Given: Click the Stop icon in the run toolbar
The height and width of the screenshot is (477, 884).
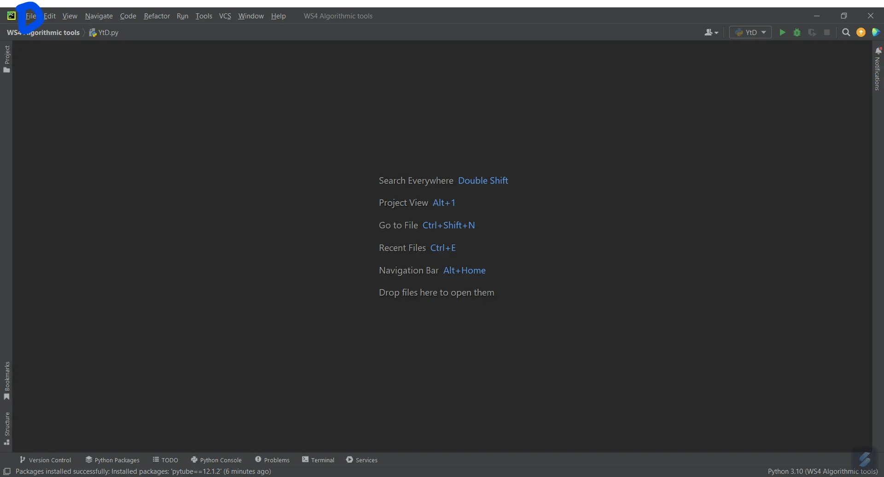Looking at the screenshot, I should tap(827, 32).
